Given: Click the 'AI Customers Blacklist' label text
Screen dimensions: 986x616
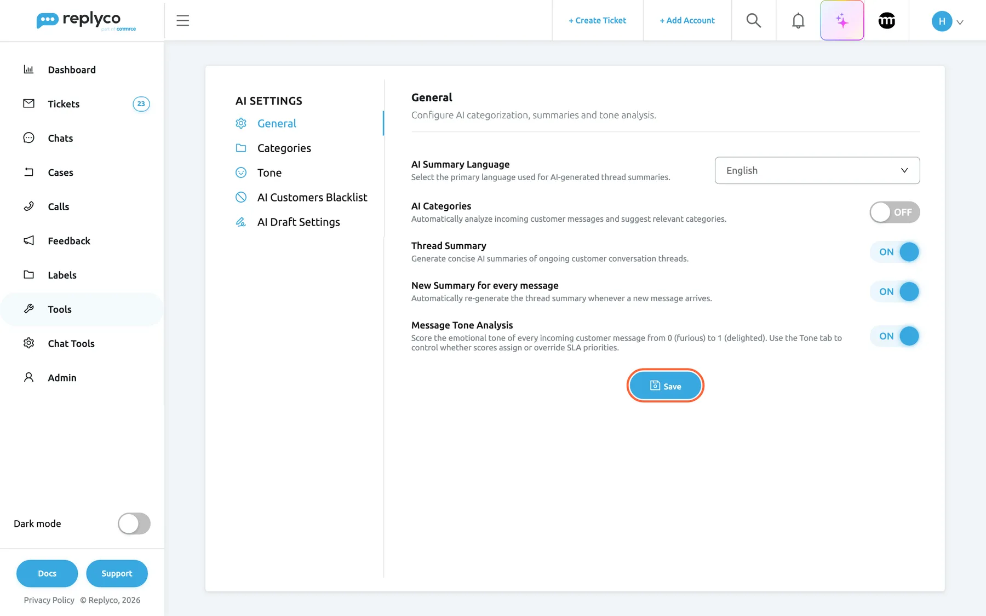Looking at the screenshot, I should 312,197.
